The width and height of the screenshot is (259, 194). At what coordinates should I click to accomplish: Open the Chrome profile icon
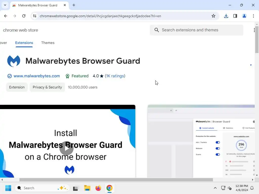[244, 16]
